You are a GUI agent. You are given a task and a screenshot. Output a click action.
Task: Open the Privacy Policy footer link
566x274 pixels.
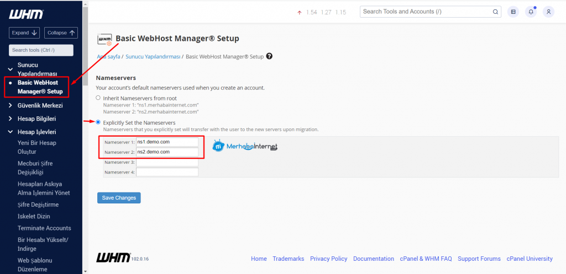(328, 259)
